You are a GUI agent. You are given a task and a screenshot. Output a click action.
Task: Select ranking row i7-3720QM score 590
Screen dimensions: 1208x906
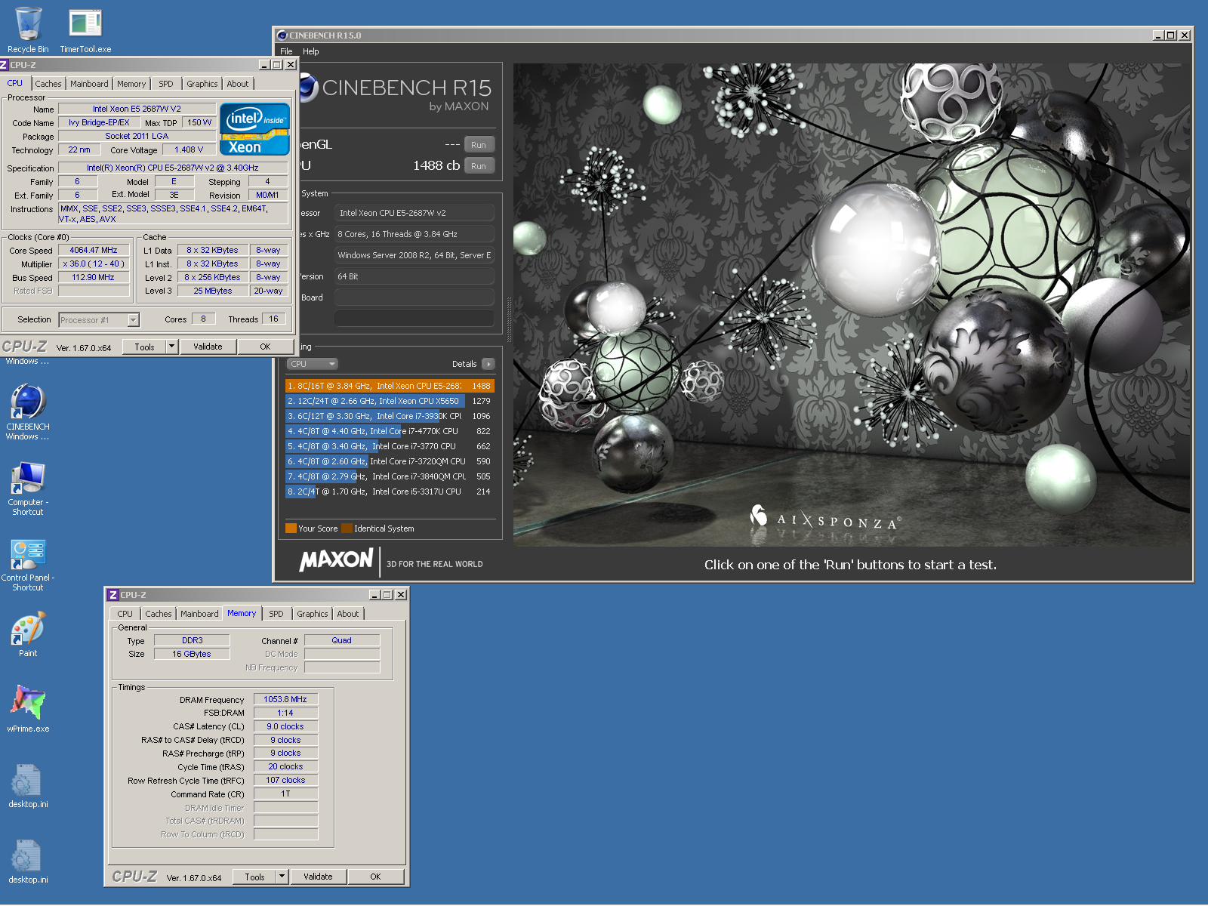[x=390, y=461]
